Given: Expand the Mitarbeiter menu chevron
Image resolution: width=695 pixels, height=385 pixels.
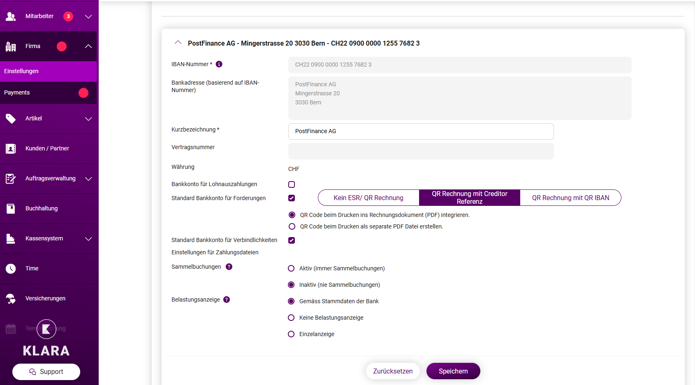Looking at the screenshot, I should 88,16.
